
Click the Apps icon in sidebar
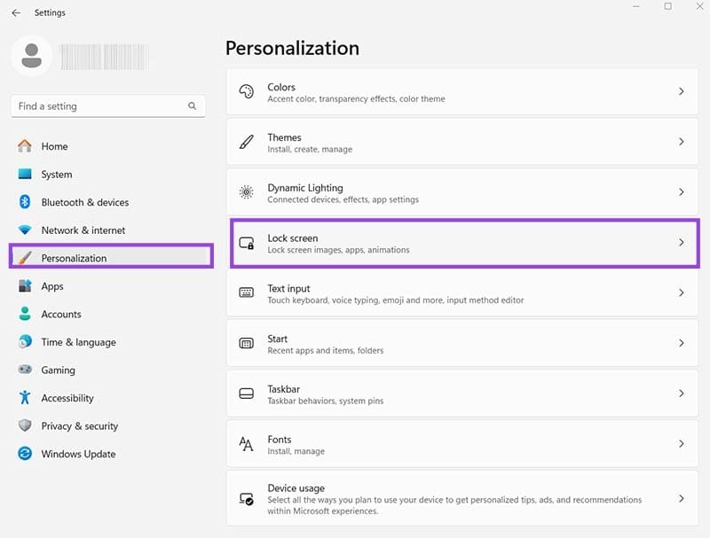pos(25,286)
